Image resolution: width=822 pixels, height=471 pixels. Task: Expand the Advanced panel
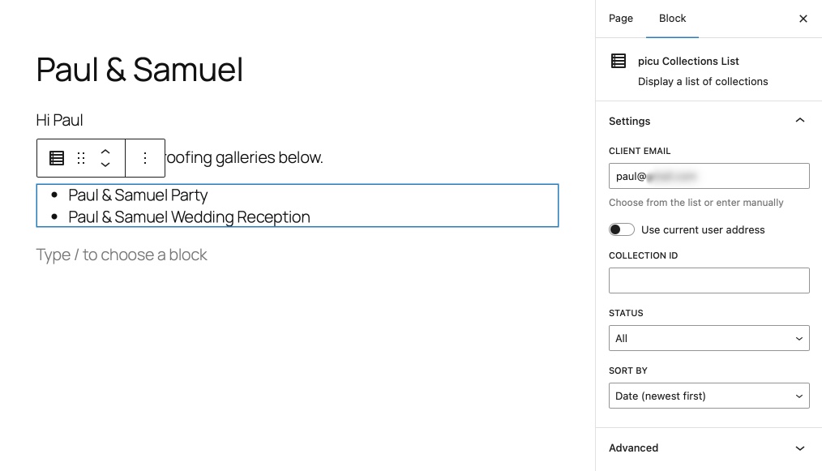click(799, 447)
